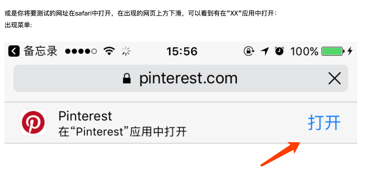Image resolution: width=389 pixels, height=183 pixels.
Task: Click the Wi-Fi status icon
Action: coord(109,51)
